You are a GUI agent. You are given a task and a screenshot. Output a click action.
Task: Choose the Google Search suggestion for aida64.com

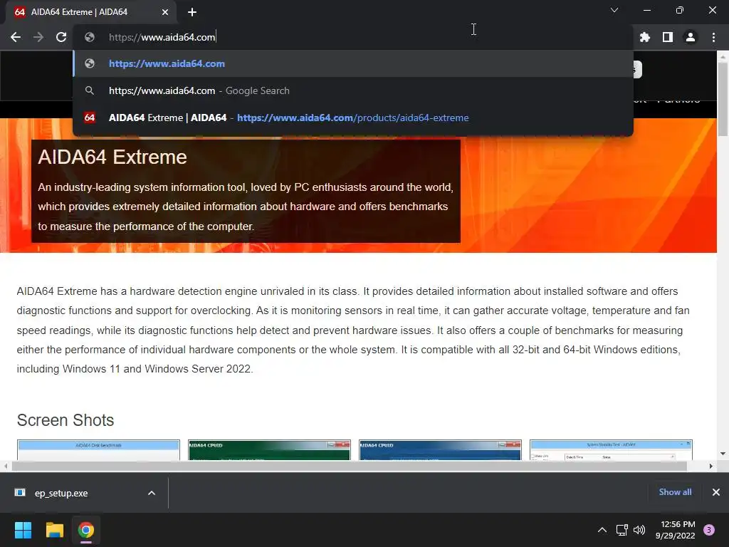pyautogui.click(x=353, y=90)
